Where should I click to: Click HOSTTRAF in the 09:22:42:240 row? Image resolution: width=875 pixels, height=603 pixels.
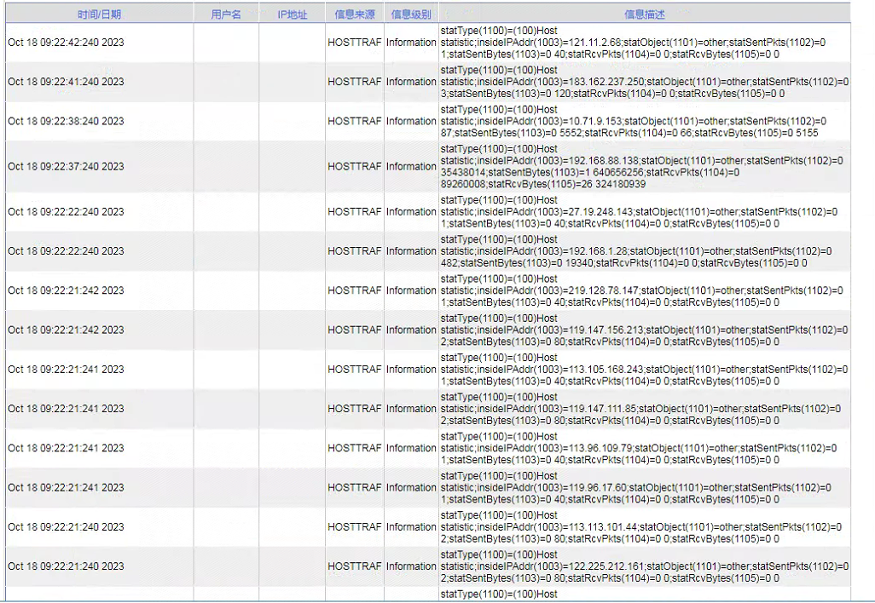pos(355,43)
